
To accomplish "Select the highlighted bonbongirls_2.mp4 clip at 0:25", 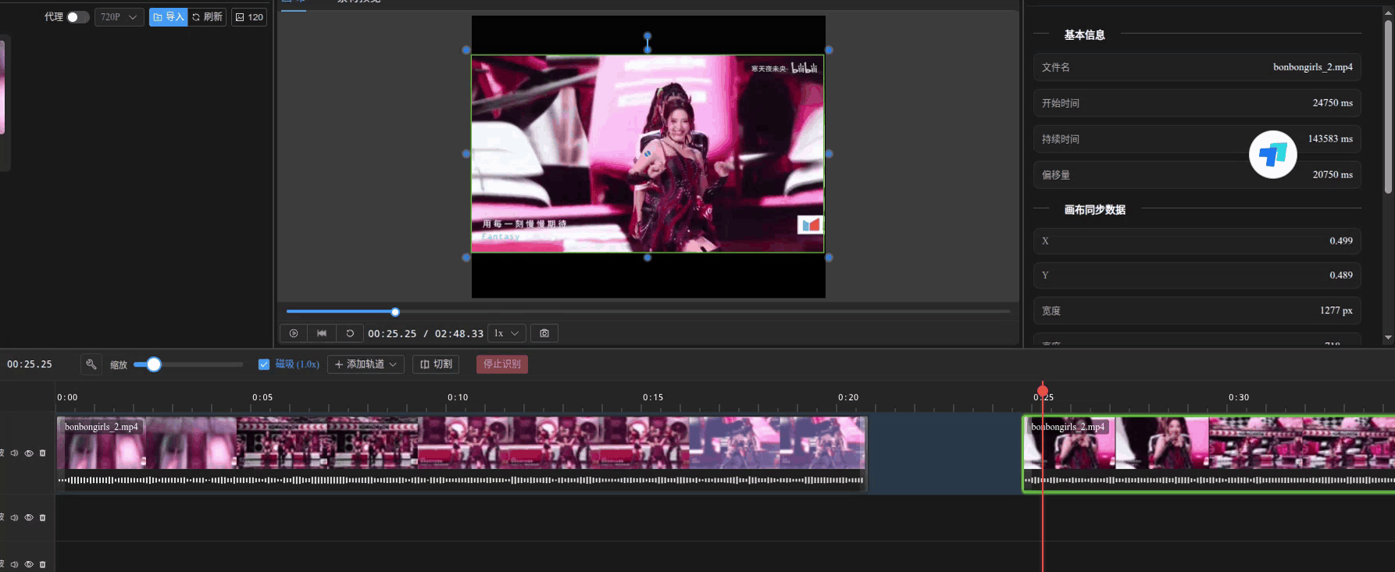I will coord(1209,453).
